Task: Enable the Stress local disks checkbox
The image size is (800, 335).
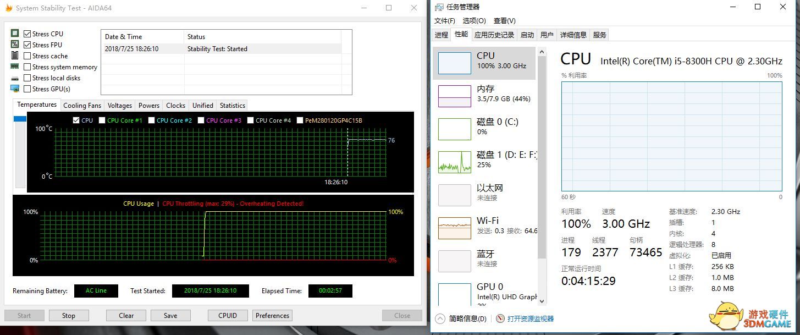Action: click(x=27, y=78)
